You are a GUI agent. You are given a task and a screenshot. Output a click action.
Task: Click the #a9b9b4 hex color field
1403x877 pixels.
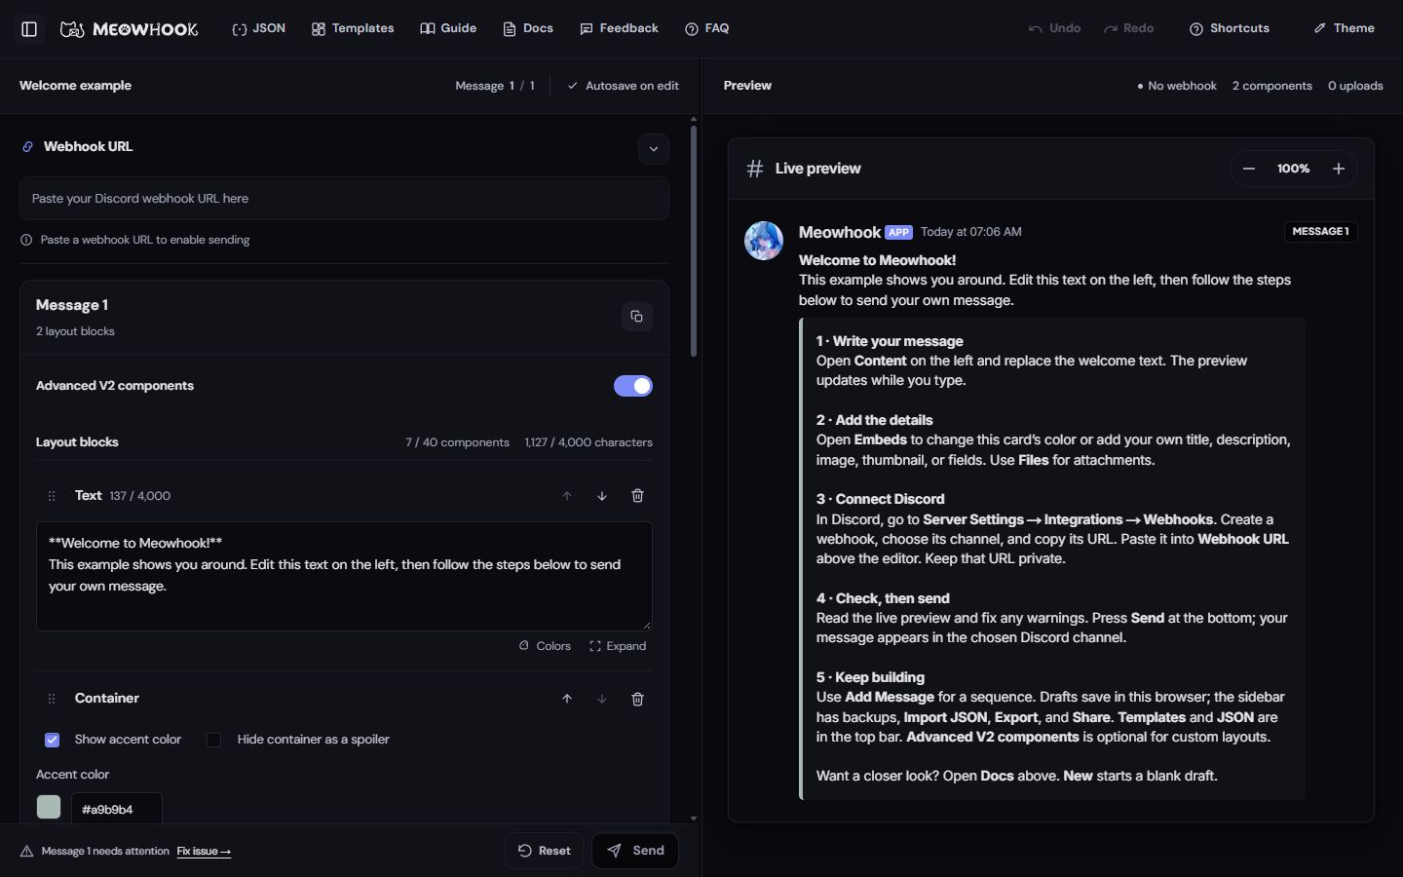click(x=117, y=809)
